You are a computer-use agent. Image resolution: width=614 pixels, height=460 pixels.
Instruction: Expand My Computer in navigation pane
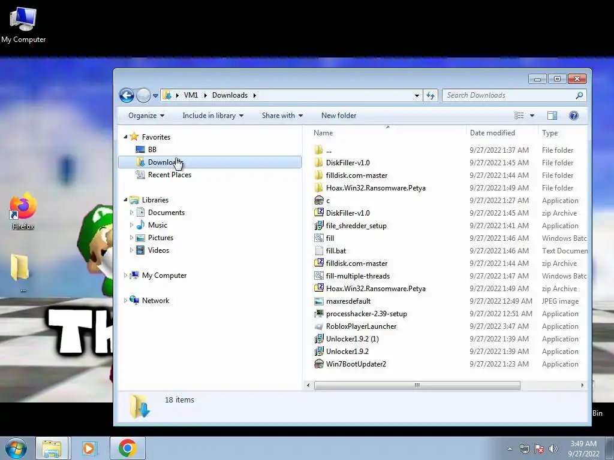click(125, 275)
